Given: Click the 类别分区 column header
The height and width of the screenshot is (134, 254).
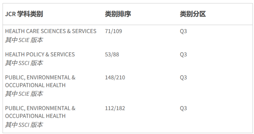Looking at the screenshot, I should click(x=193, y=14).
